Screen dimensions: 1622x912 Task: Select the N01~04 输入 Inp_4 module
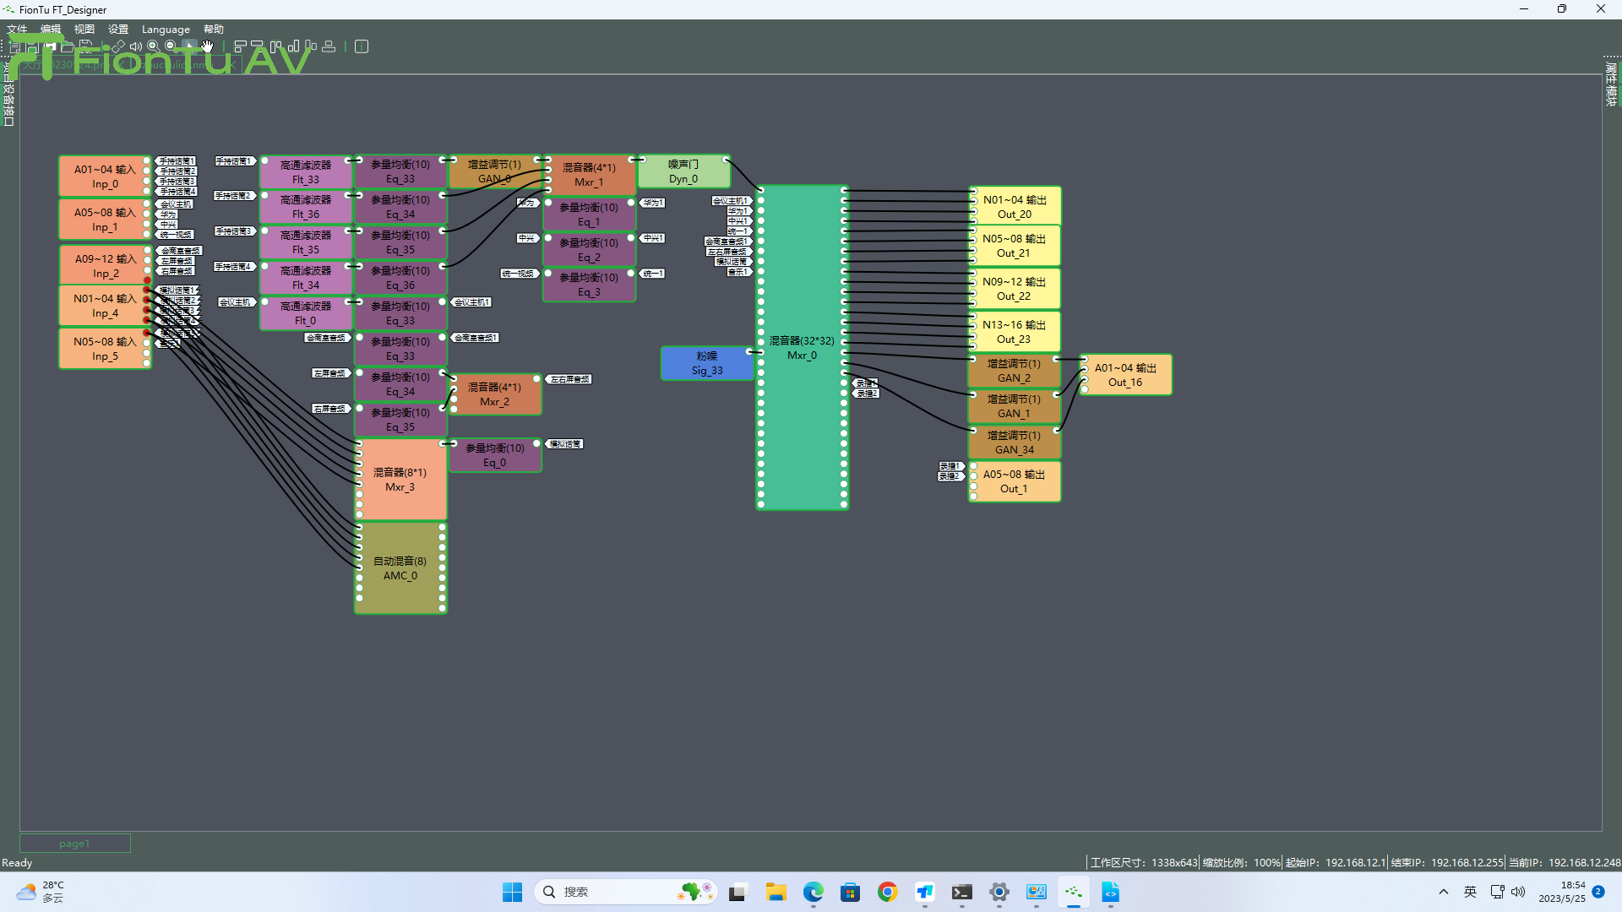[105, 305]
